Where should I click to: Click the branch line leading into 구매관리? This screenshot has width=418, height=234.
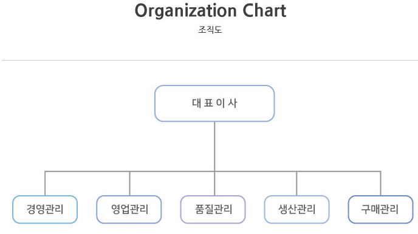[x=381, y=184]
